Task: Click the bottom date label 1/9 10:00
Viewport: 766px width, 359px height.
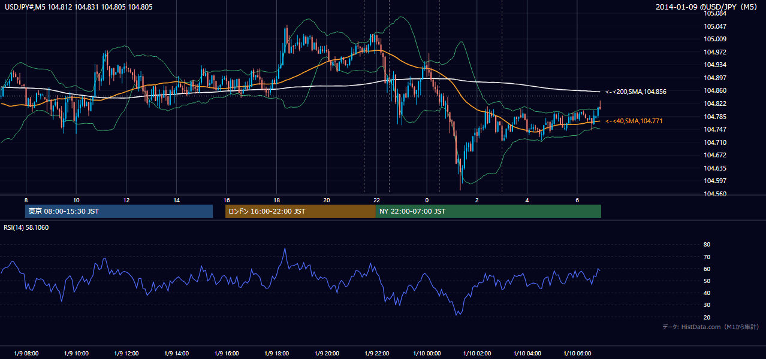Action: [x=76, y=354]
